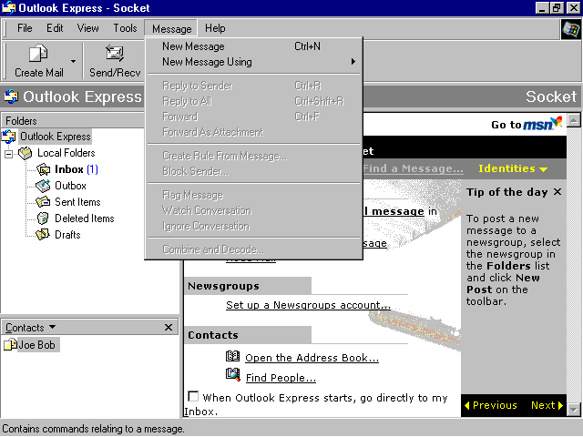Click the Sent Items folder icon
The image size is (583, 437).
(x=43, y=202)
